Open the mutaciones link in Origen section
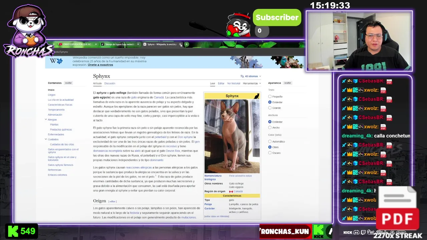427x240 pixels. pyautogui.click(x=188, y=217)
